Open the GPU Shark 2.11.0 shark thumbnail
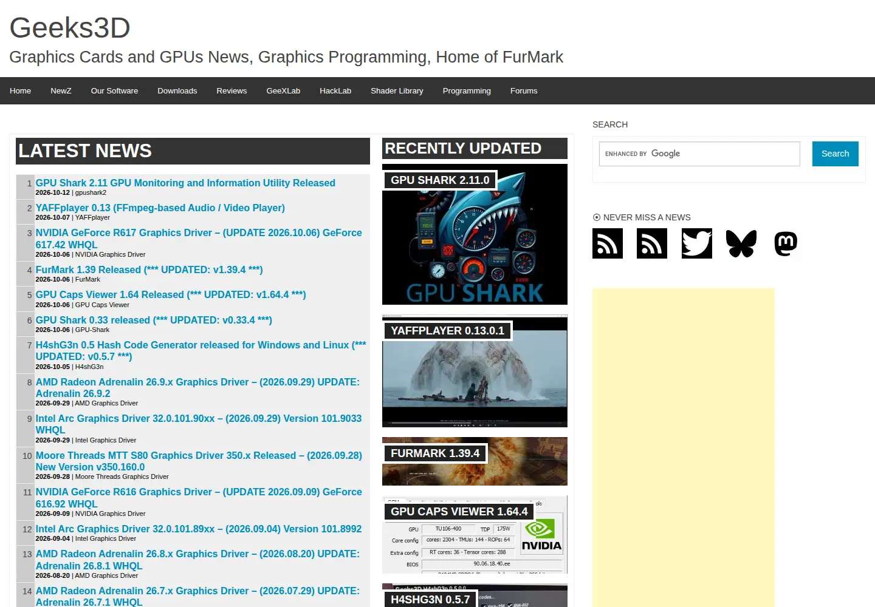875x607 pixels. pyautogui.click(x=475, y=234)
